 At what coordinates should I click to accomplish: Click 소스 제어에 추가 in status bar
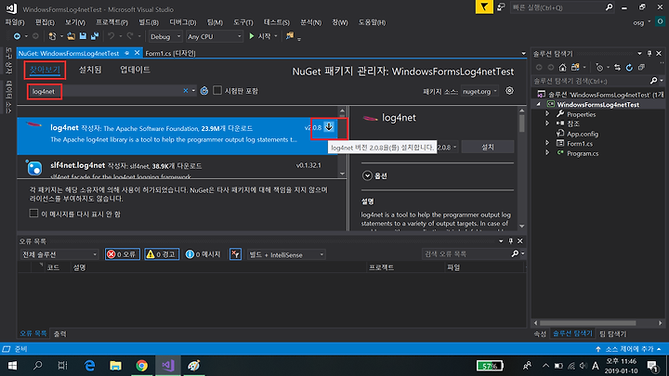(x=630, y=349)
